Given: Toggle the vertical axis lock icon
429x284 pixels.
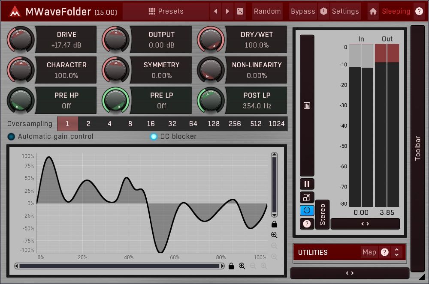Looking at the screenshot, I should click(x=274, y=224).
